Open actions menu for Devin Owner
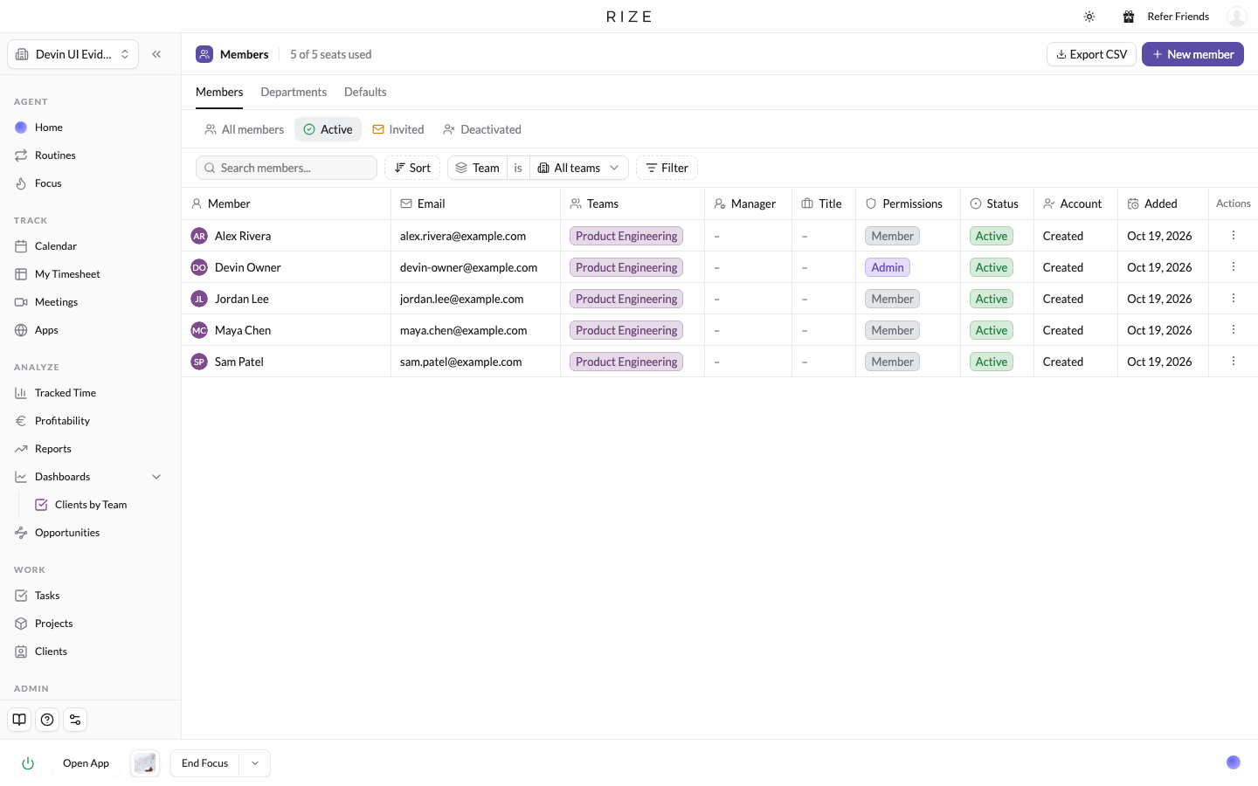The height and width of the screenshot is (786, 1258). (x=1234, y=266)
